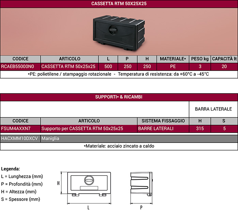Click the weight value 3
The height and width of the screenshot is (219, 238).
[200, 67]
